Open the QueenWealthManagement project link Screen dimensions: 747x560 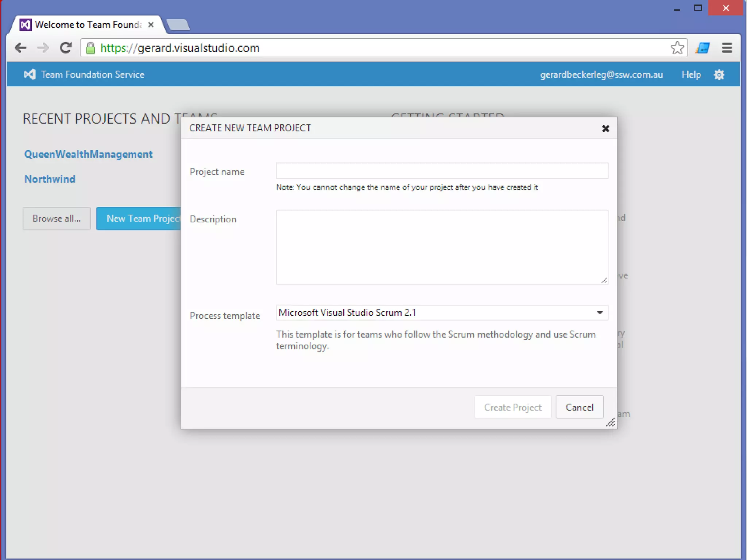click(88, 154)
